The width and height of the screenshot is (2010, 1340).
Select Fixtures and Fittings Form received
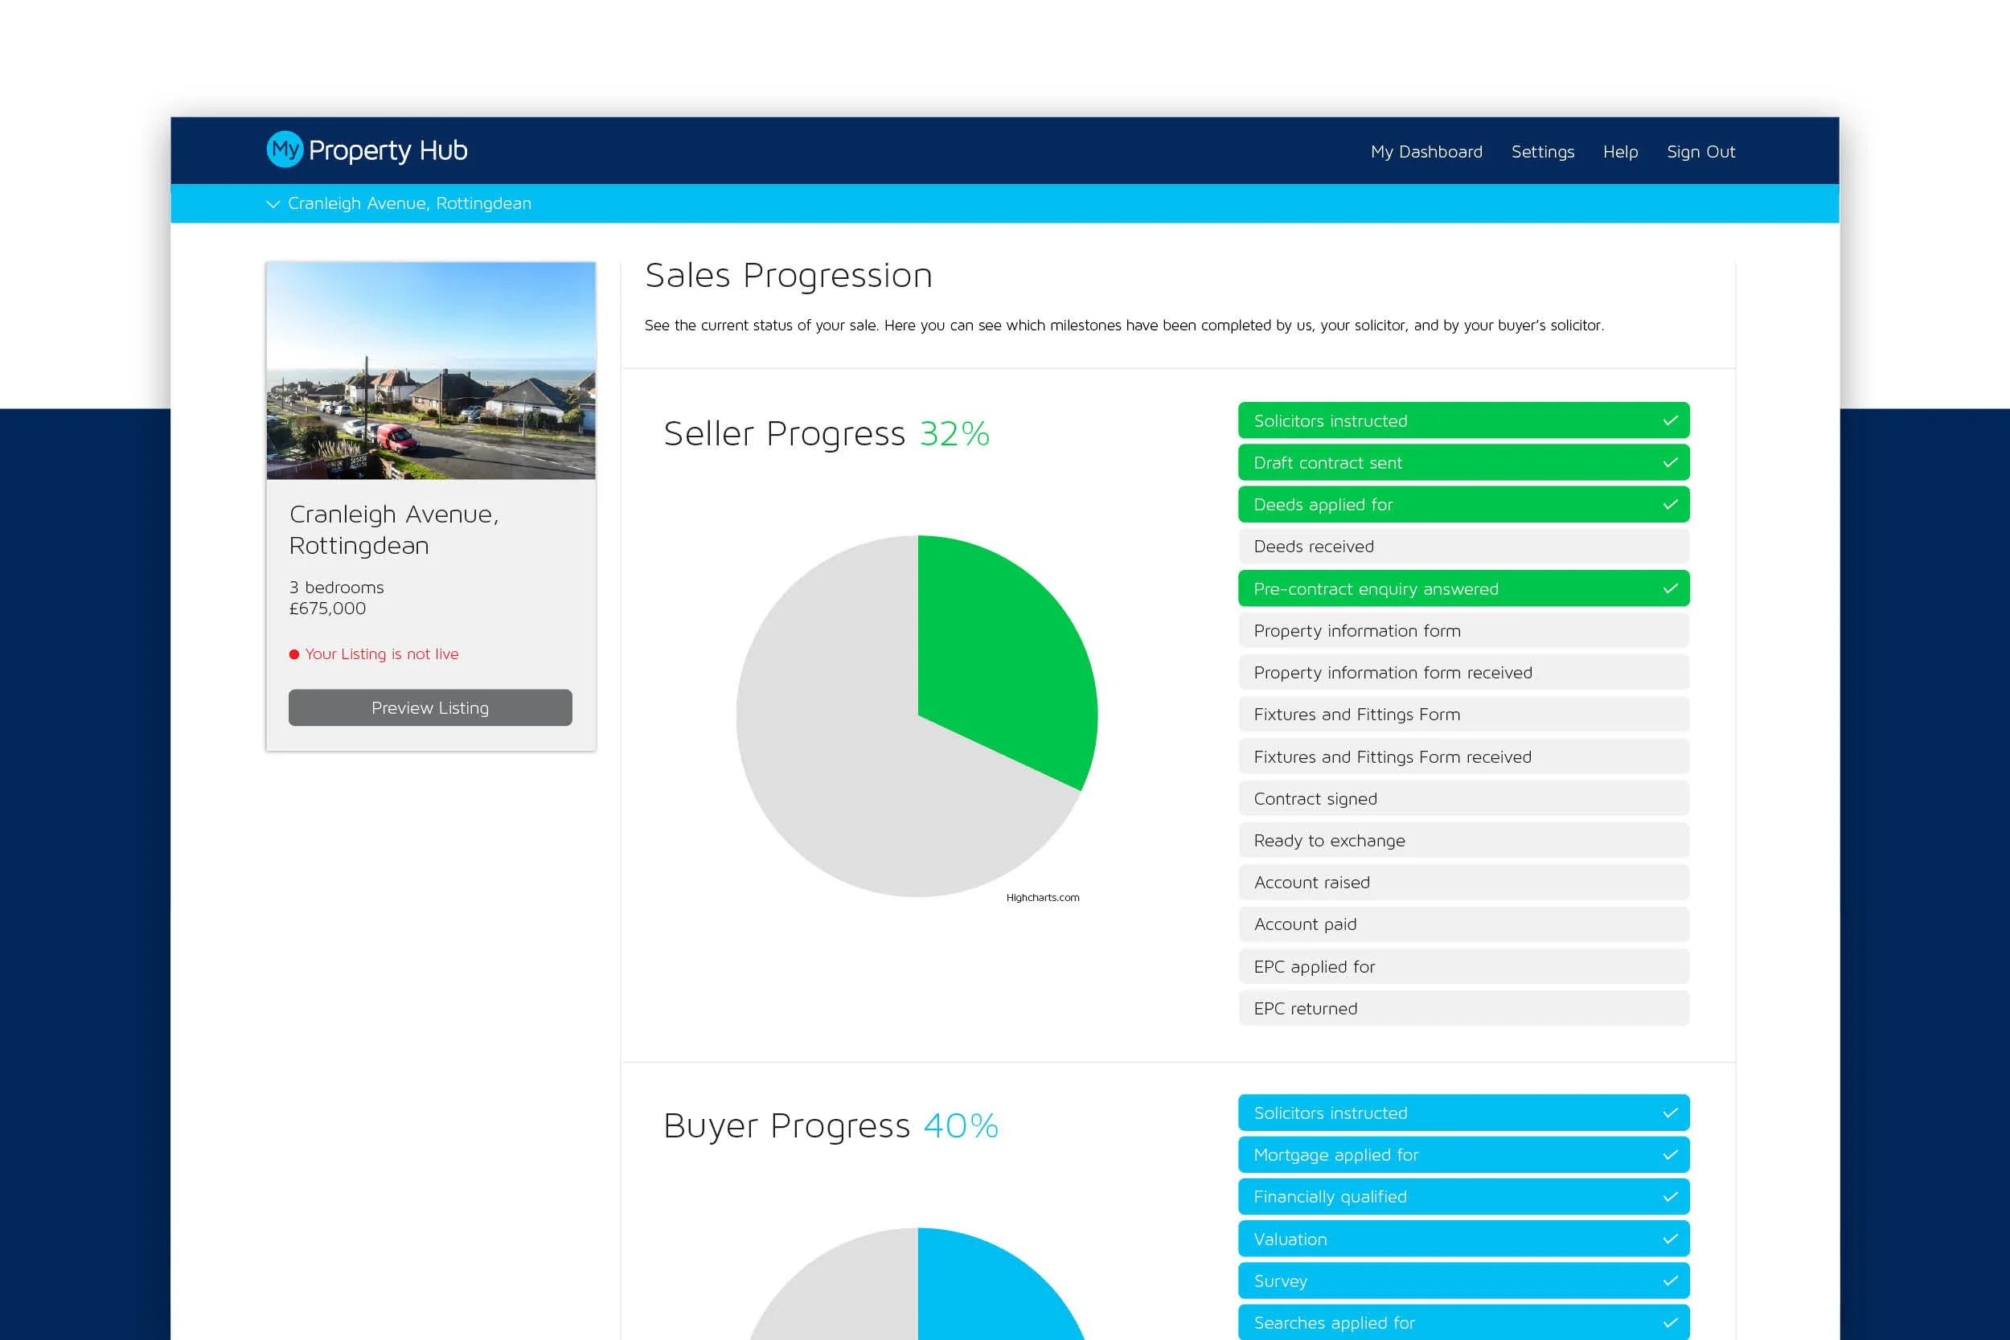point(1464,756)
